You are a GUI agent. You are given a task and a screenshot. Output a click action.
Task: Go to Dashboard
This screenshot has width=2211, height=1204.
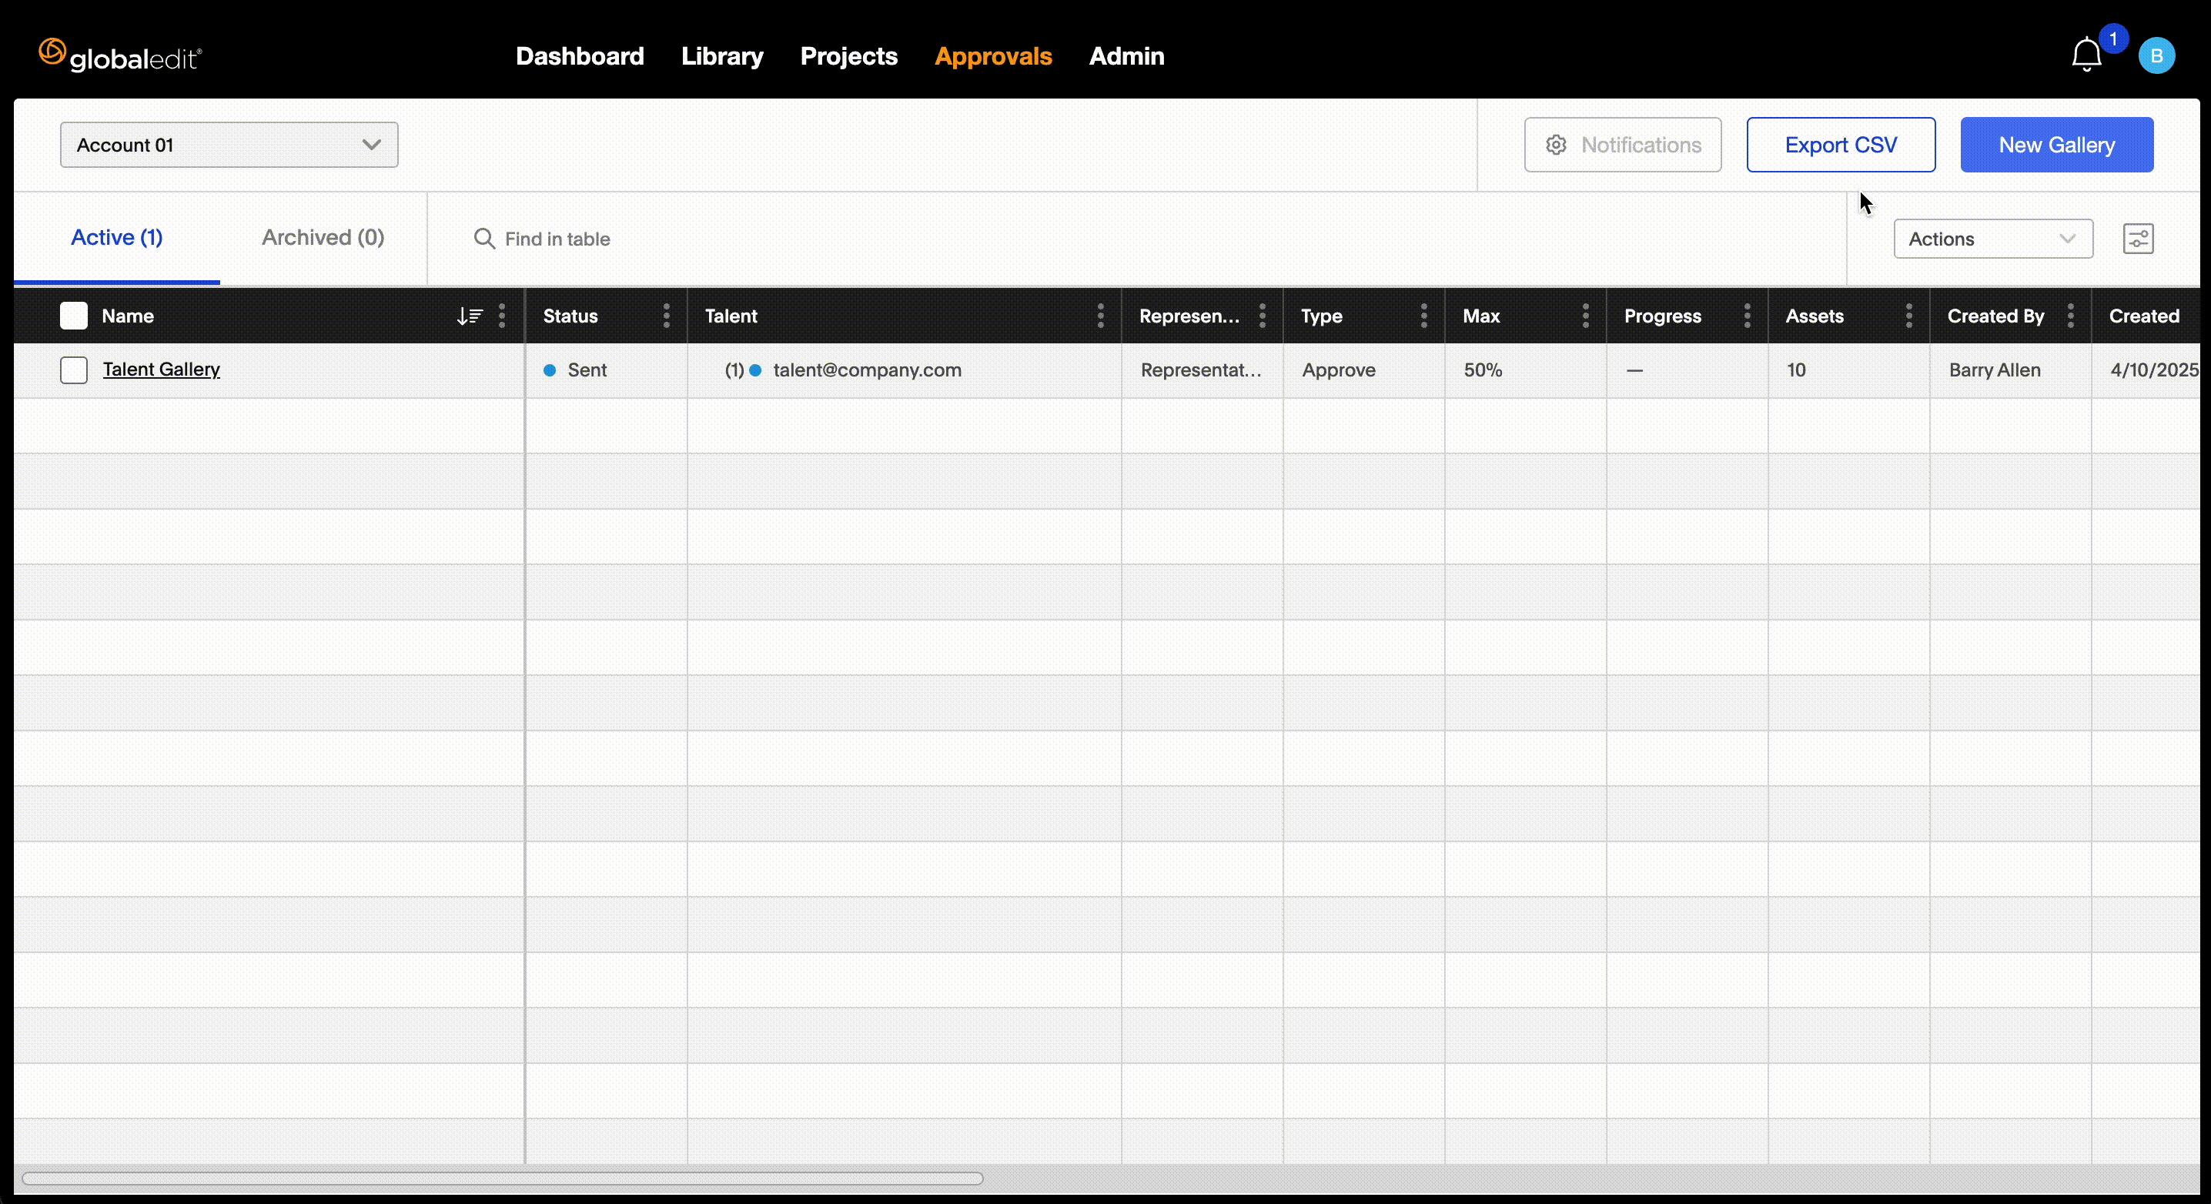tap(580, 55)
